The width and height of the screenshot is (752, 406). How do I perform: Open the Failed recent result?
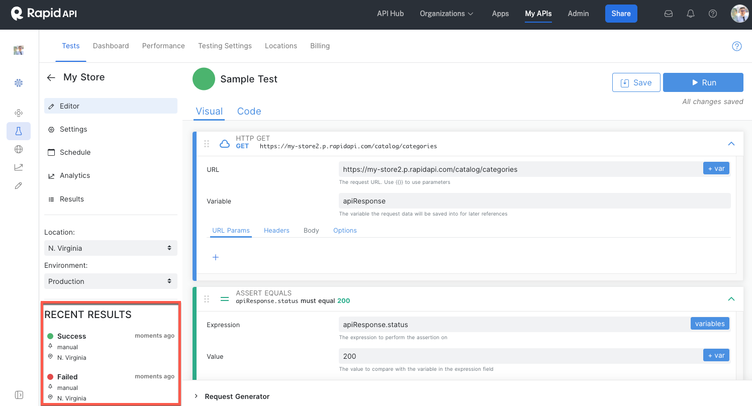click(x=111, y=387)
